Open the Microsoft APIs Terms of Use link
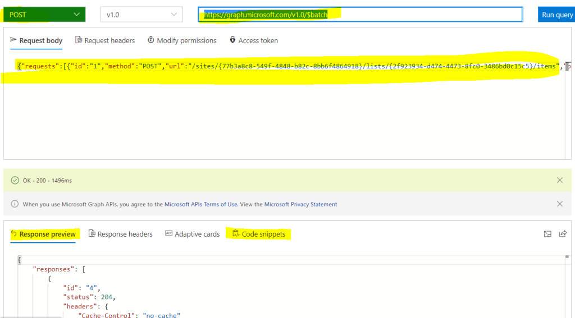Image resolution: width=575 pixels, height=318 pixels. [x=201, y=204]
